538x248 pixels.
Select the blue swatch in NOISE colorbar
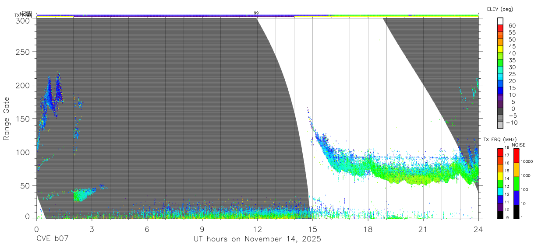(517, 198)
